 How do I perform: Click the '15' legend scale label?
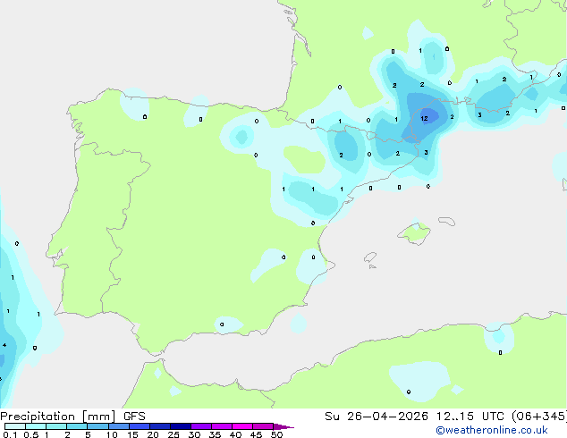point(132,434)
